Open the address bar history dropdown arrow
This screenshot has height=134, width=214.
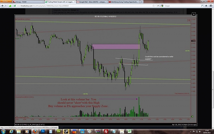[x=156, y=6]
